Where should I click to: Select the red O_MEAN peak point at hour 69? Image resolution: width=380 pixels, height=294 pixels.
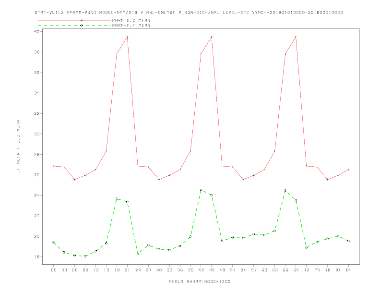pyautogui.click(x=296, y=37)
